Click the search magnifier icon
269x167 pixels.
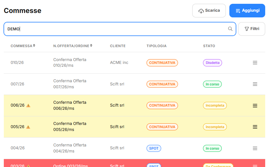click(230, 29)
